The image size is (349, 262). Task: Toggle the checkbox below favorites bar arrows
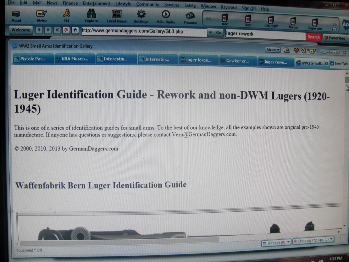tap(334, 29)
